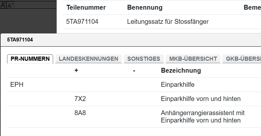
Task: Click the Teilenummer column header
Action: 86,7
